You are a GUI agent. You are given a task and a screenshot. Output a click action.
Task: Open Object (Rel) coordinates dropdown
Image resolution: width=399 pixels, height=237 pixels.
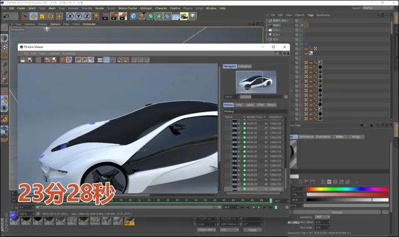(x=206, y=230)
